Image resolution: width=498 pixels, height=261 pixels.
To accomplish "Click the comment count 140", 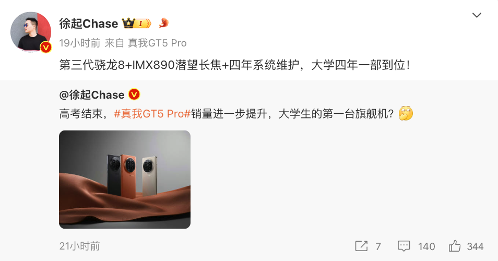I will 426,246.
